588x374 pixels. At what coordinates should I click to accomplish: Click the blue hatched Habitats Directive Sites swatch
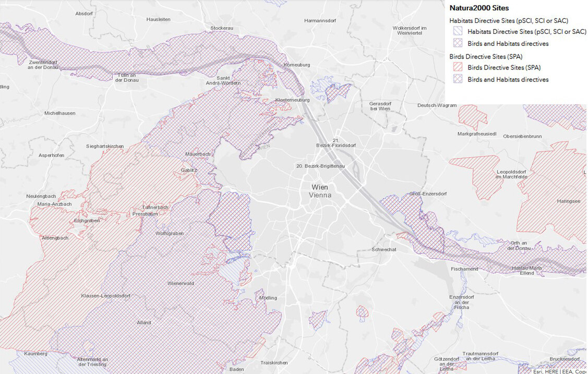point(458,32)
